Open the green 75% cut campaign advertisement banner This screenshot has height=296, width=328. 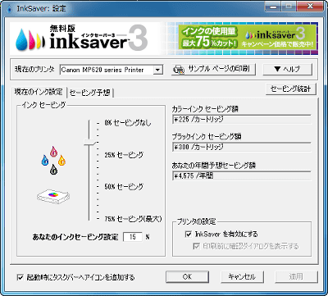pyautogui.click(x=248, y=37)
